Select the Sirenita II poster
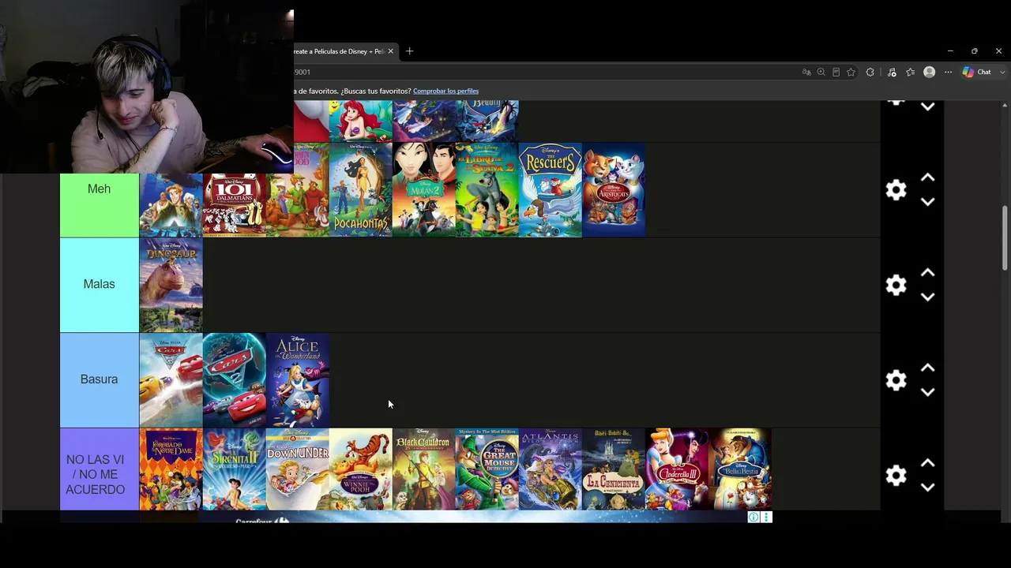The image size is (1011, 568). tap(235, 469)
